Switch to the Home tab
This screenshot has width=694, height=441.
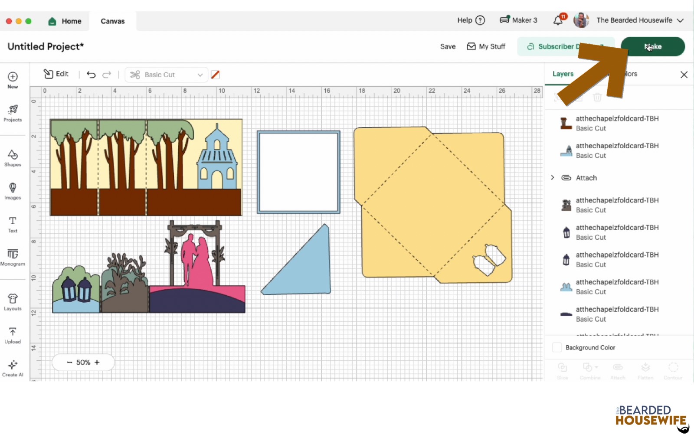(x=65, y=21)
